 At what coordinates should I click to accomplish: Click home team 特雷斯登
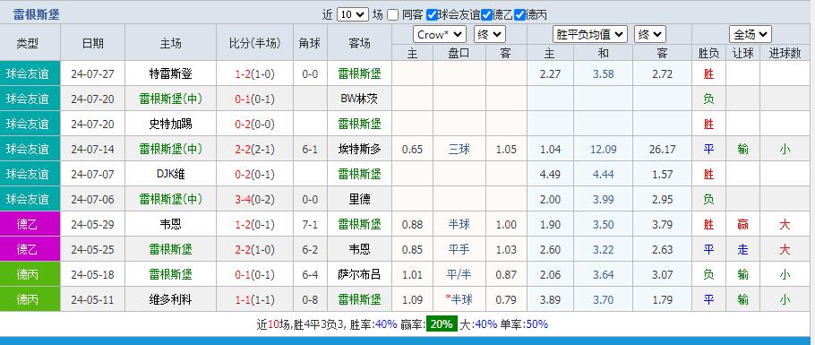pos(170,73)
